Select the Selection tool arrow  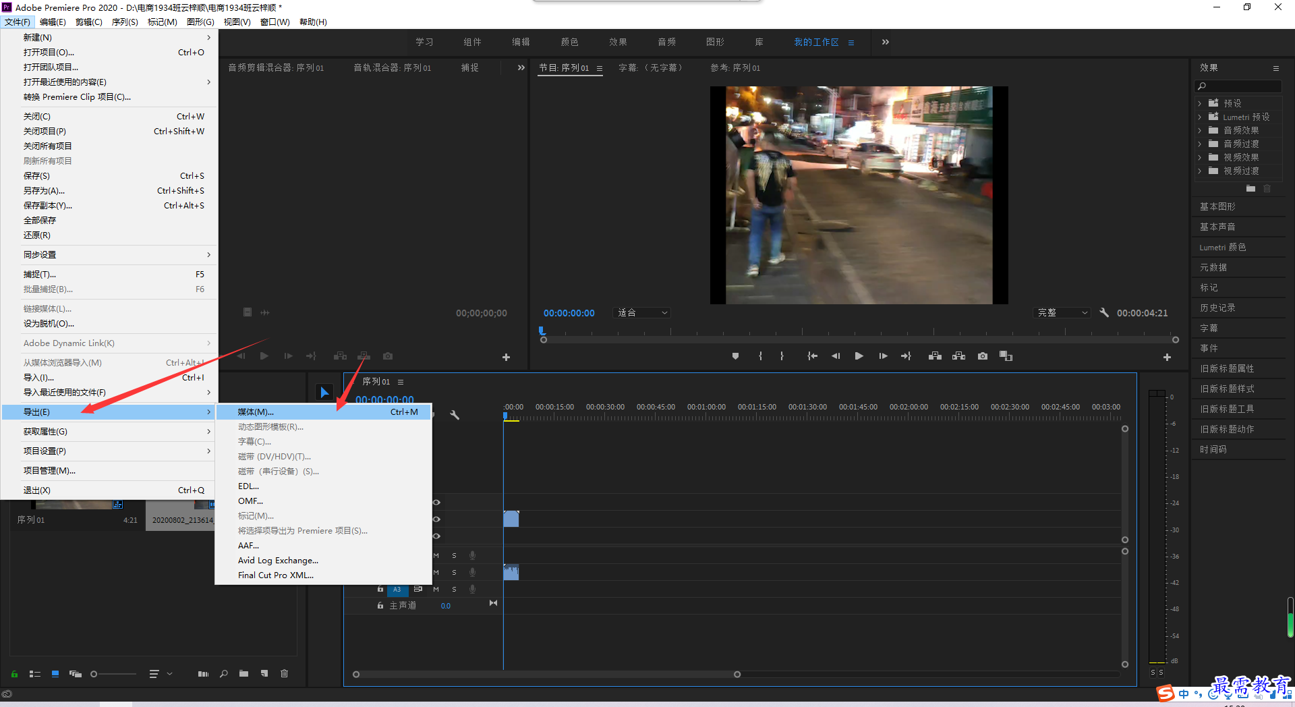(x=324, y=392)
